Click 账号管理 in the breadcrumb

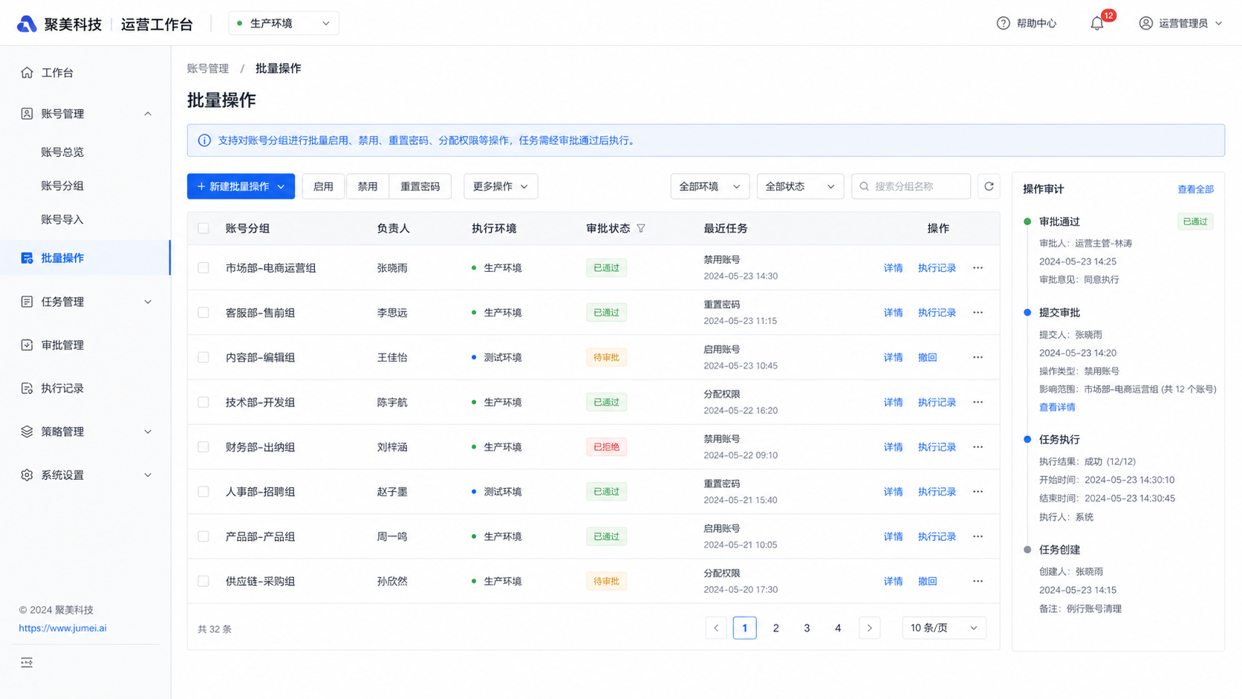coord(208,68)
